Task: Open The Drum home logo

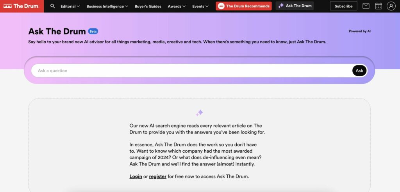Action: [22, 6]
